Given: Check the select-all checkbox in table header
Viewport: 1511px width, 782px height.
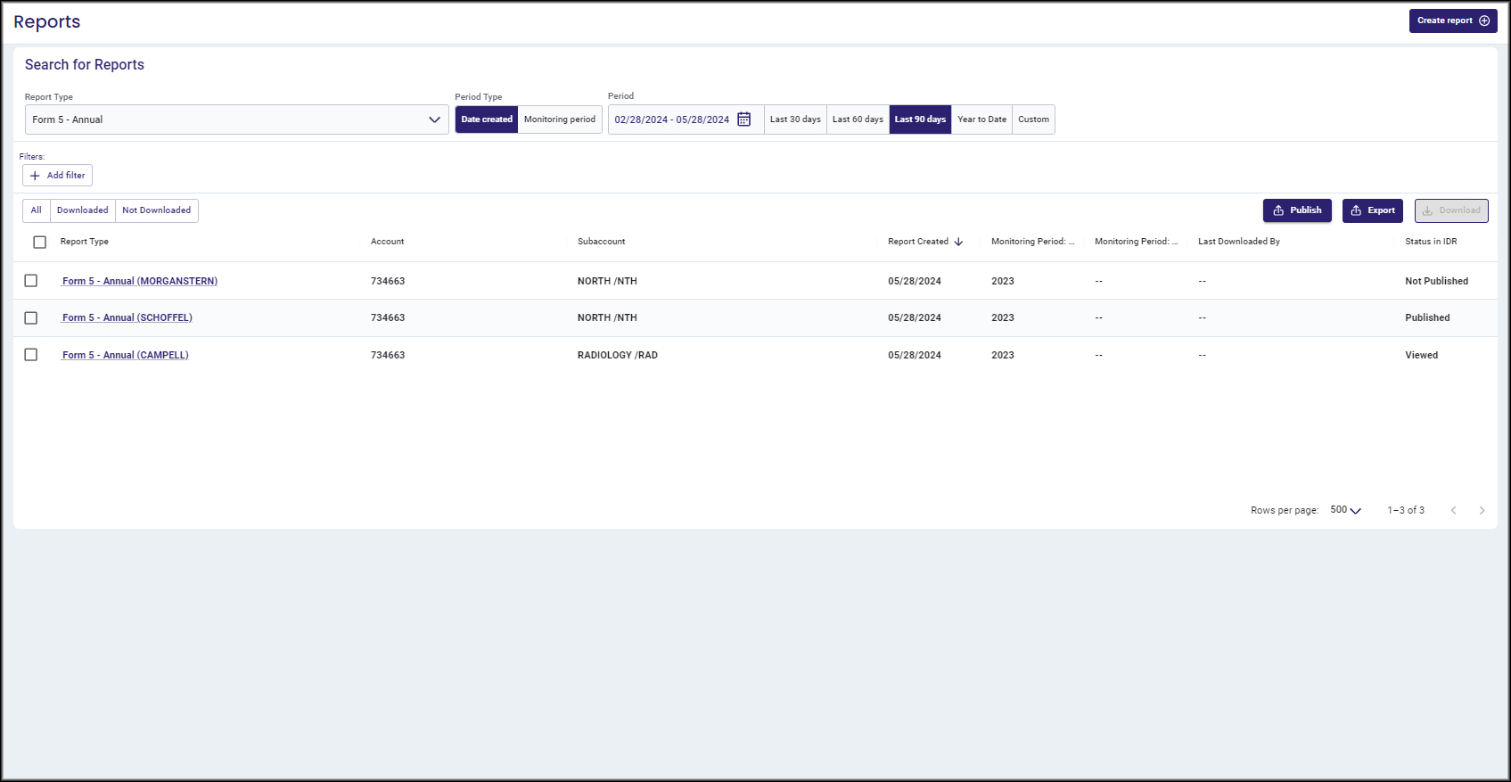Looking at the screenshot, I should (x=39, y=242).
